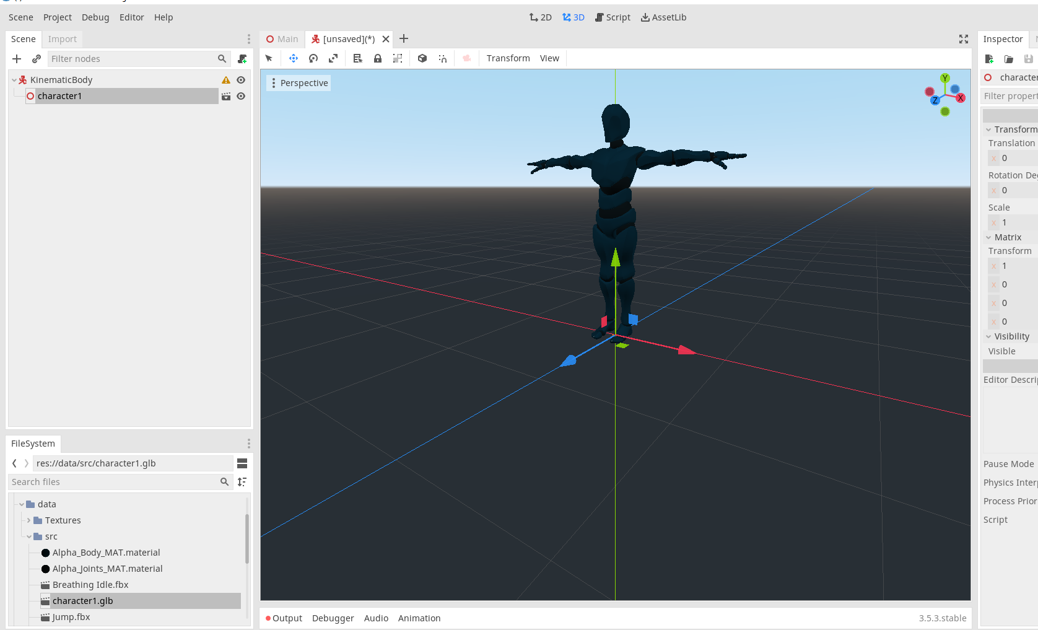This screenshot has height=630, width=1038.
Task: Expand the Textures folder
Action: point(29,520)
